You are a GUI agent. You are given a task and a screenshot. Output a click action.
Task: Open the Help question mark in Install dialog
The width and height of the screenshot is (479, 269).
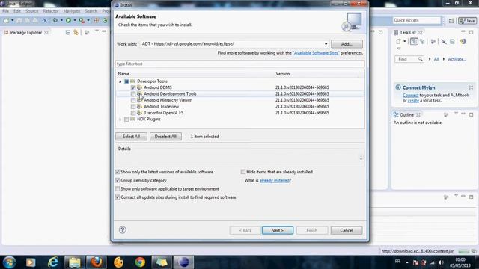pyautogui.click(x=123, y=230)
